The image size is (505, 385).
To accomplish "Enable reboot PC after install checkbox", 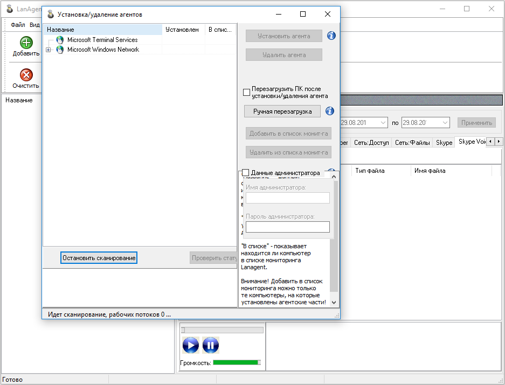I will (247, 92).
